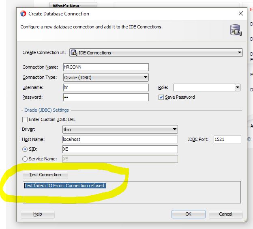The width and height of the screenshot is (253, 229).
Task: Click the OK button
Action: [x=188, y=214]
